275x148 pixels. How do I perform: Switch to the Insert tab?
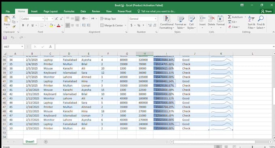click(x=34, y=11)
